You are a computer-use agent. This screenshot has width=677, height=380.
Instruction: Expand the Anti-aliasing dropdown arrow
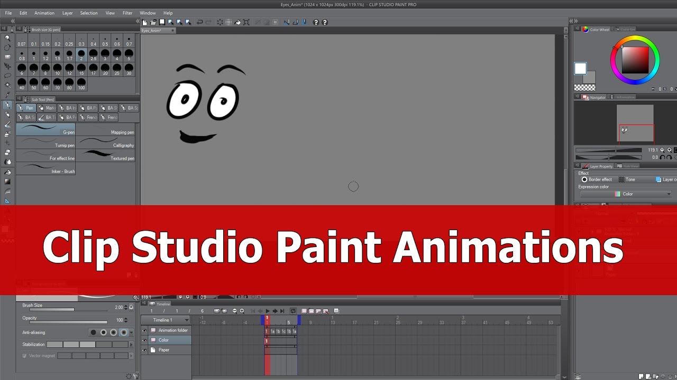[132, 332]
